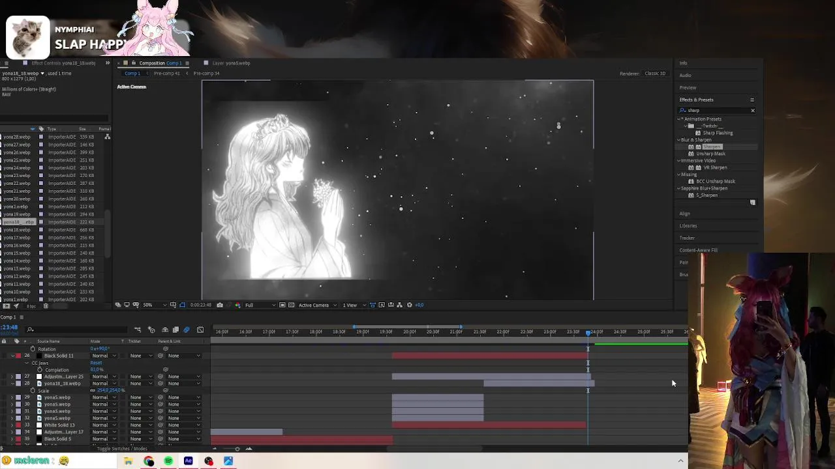Click the current time indicator on the ruler
Screen dimensions: 835x469
pyautogui.click(x=588, y=332)
